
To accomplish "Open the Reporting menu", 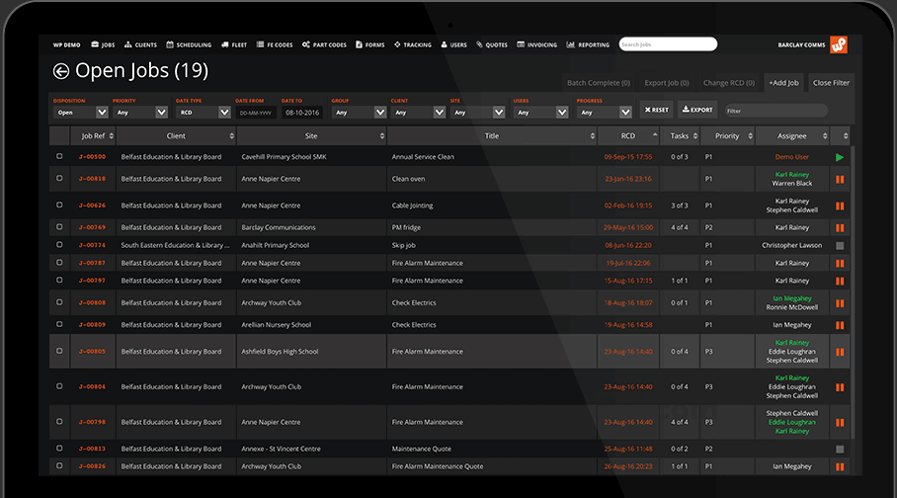I will coord(589,45).
